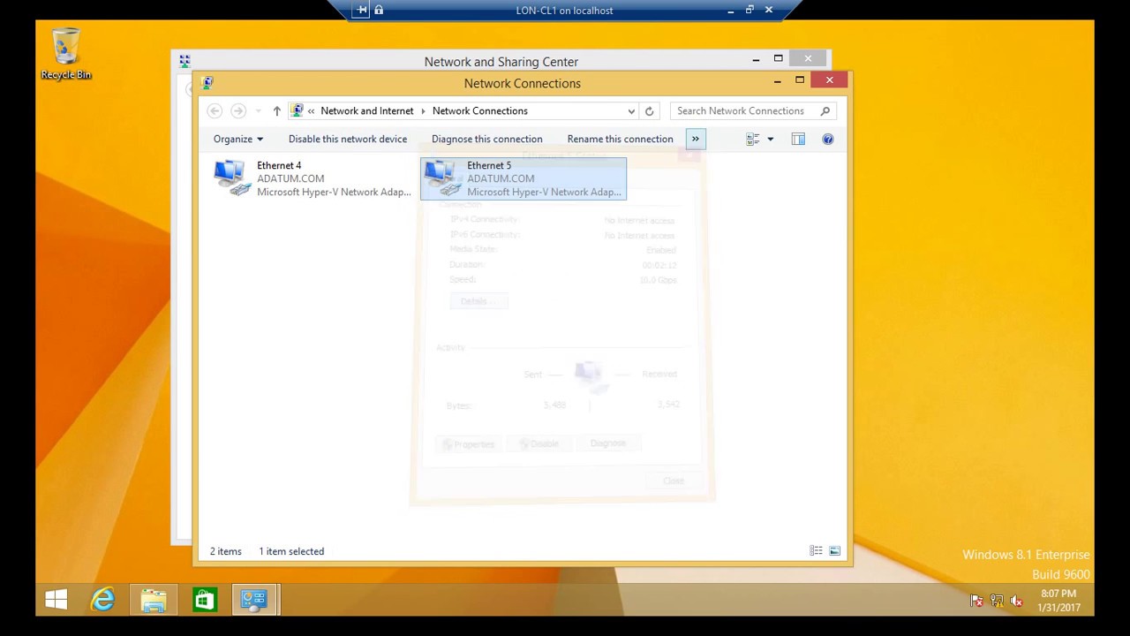This screenshot has width=1130, height=636.
Task: Click '1 item selected' status text
Action: [291, 551]
